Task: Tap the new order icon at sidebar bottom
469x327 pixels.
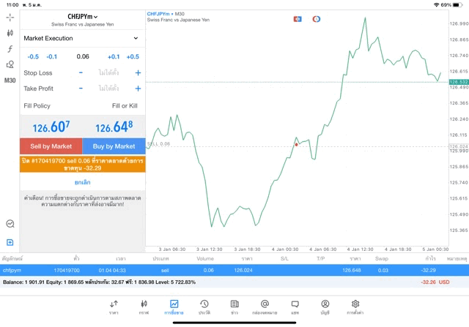Action: [10, 241]
